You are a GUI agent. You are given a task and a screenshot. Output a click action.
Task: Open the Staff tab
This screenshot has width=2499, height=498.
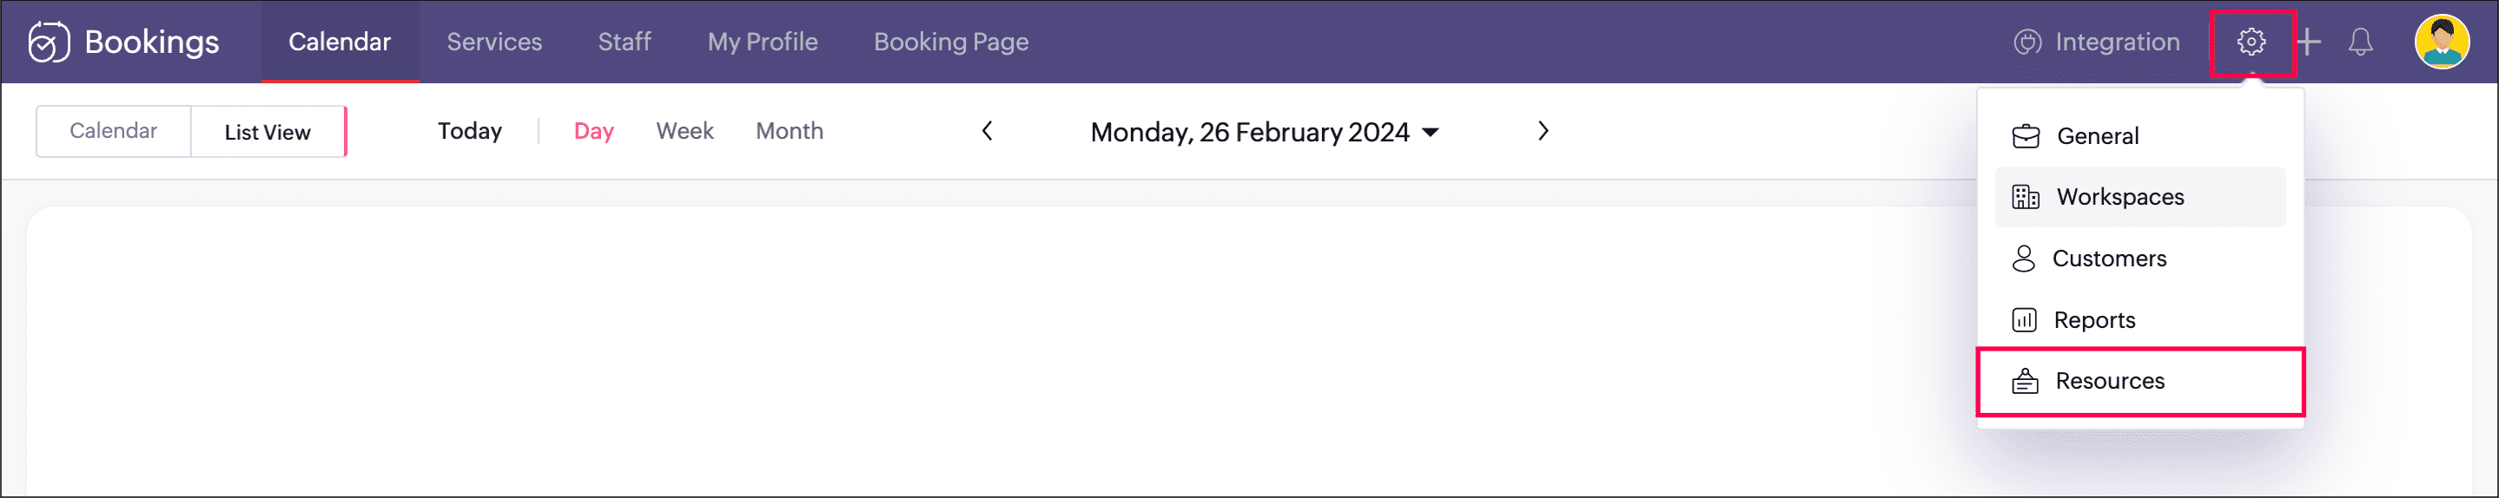click(624, 42)
